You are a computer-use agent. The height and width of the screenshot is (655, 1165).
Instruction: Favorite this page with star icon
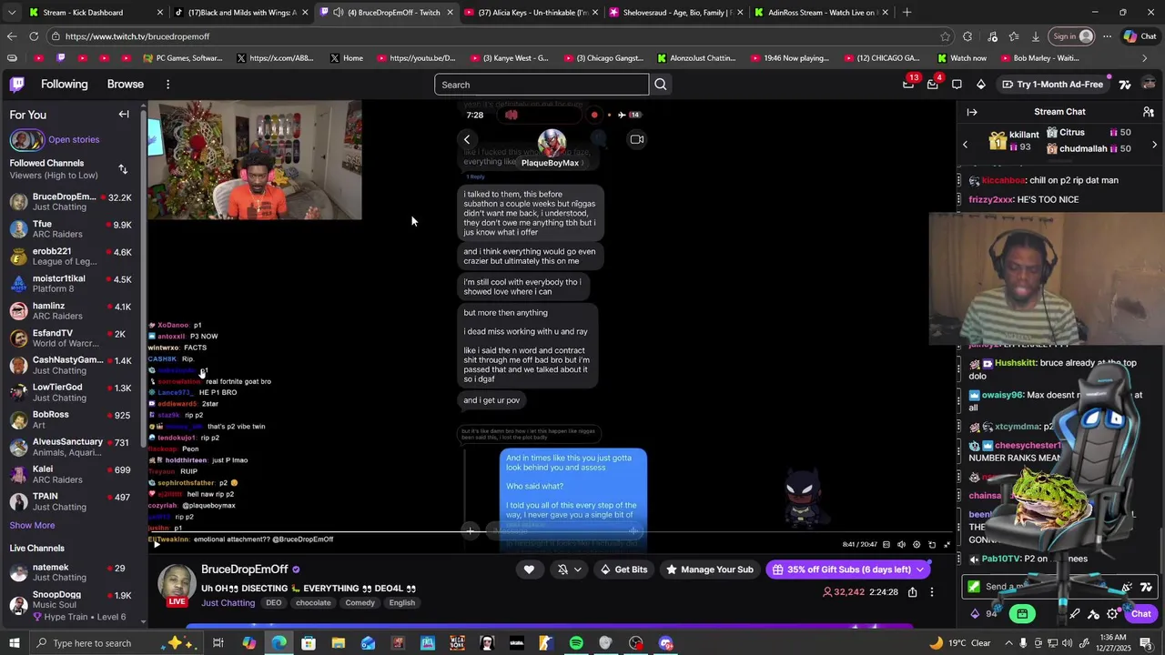[x=945, y=36]
